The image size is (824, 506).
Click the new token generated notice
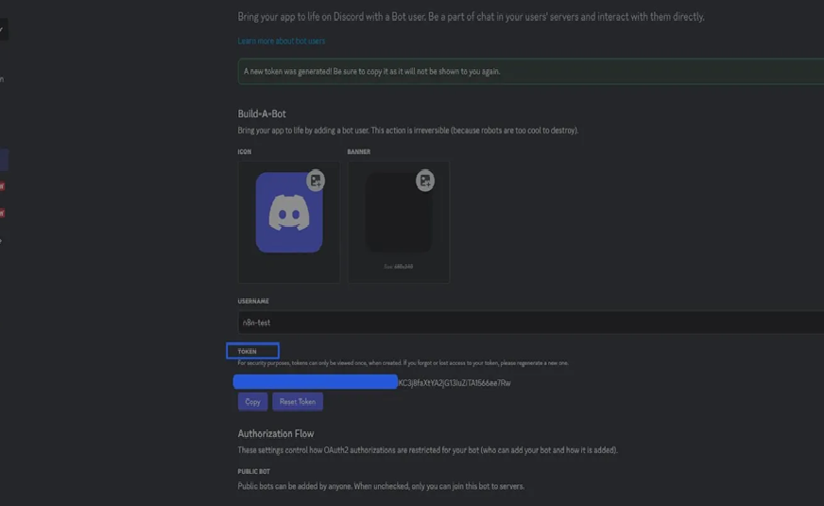pyautogui.click(x=529, y=72)
